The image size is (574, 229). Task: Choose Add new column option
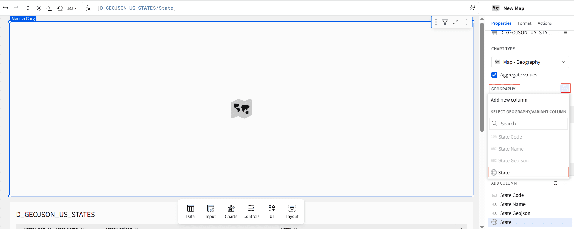point(509,100)
